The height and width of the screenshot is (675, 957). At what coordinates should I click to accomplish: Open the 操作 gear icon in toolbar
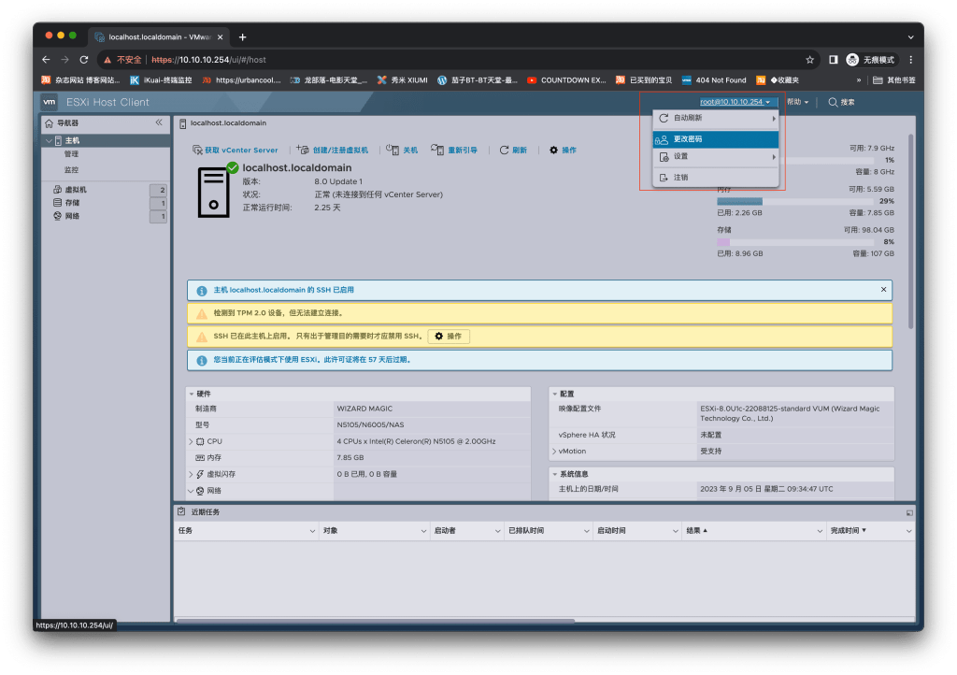click(x=553, y=150)
